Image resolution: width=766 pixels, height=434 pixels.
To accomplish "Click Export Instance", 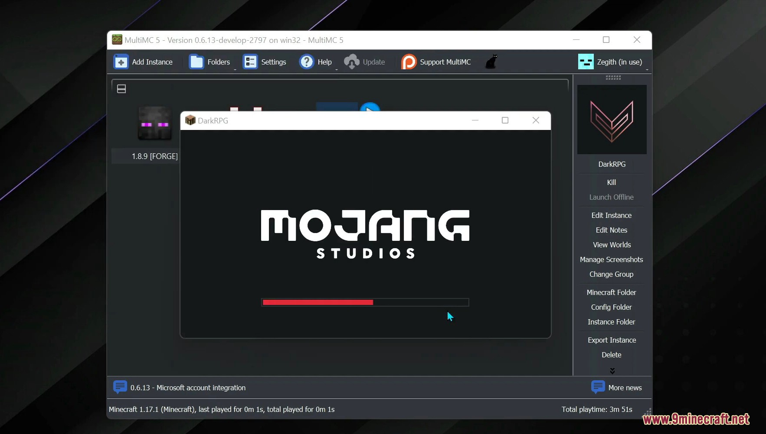I will [612, 340].
